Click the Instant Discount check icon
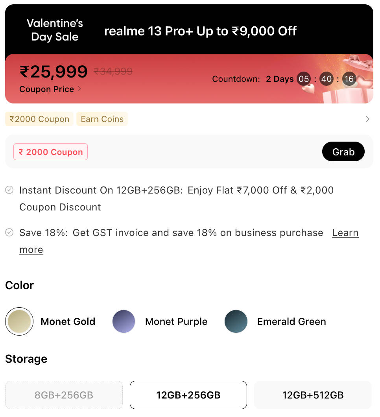 (x=9, y=190)
